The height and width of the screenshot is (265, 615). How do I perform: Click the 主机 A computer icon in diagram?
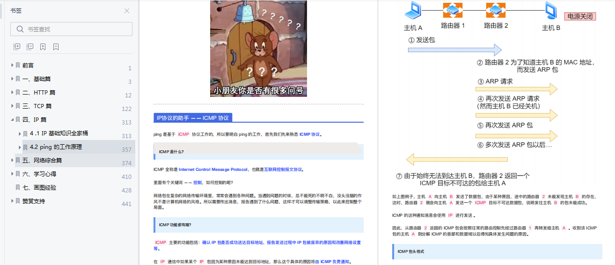click(x=413, y=11)
